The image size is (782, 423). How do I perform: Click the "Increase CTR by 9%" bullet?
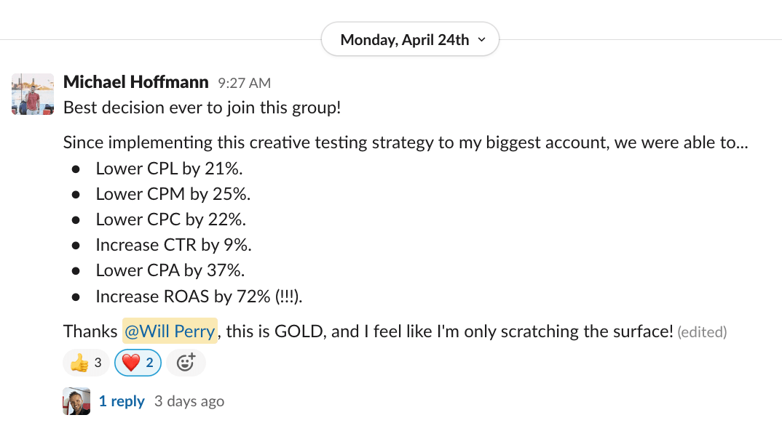click(x=173, y=245)
